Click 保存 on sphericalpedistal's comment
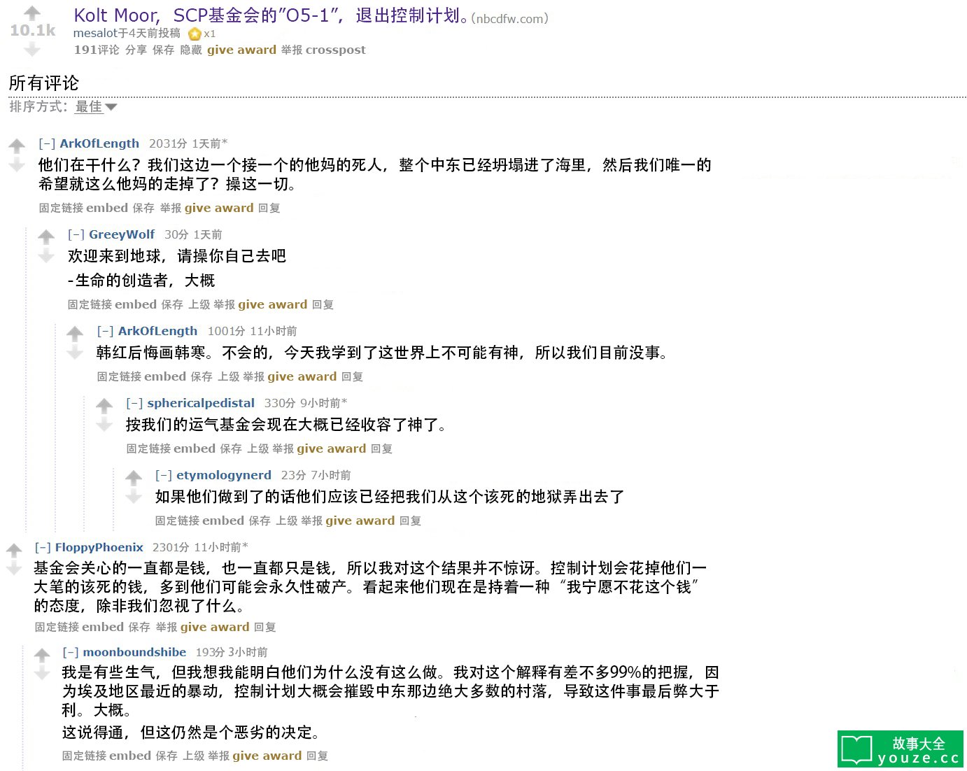The image size is (967, 771). pyautogui.click(x=231, y=448)
